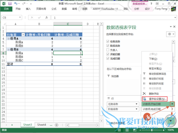Open the Excel Help question mark icon
This screenshot has width=178, height=133.
[x=151, y=4]
